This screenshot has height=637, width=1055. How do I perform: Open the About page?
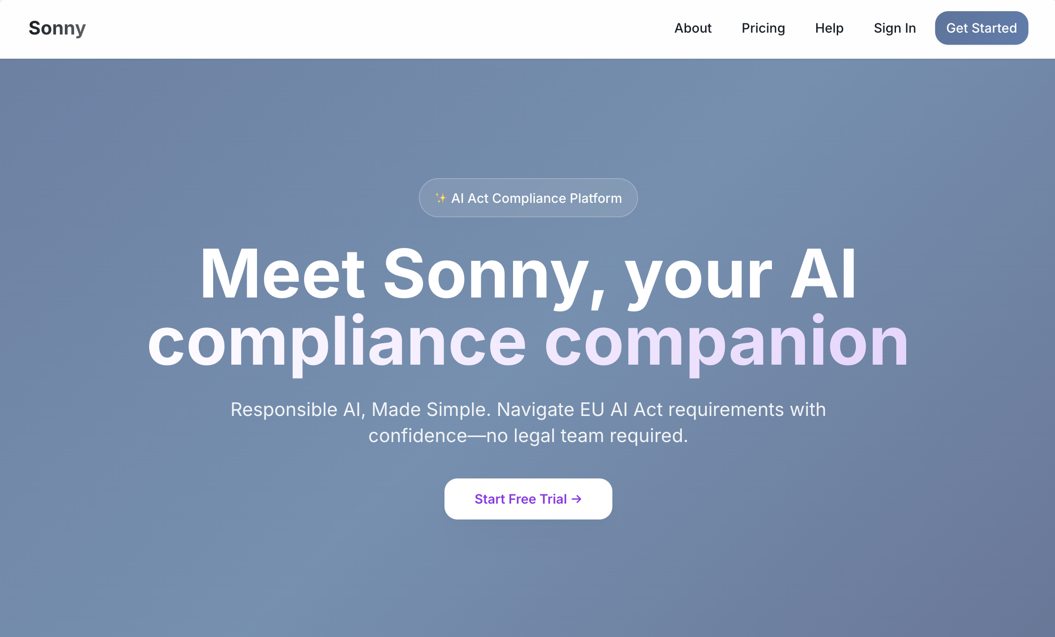(x=693, y=28)
